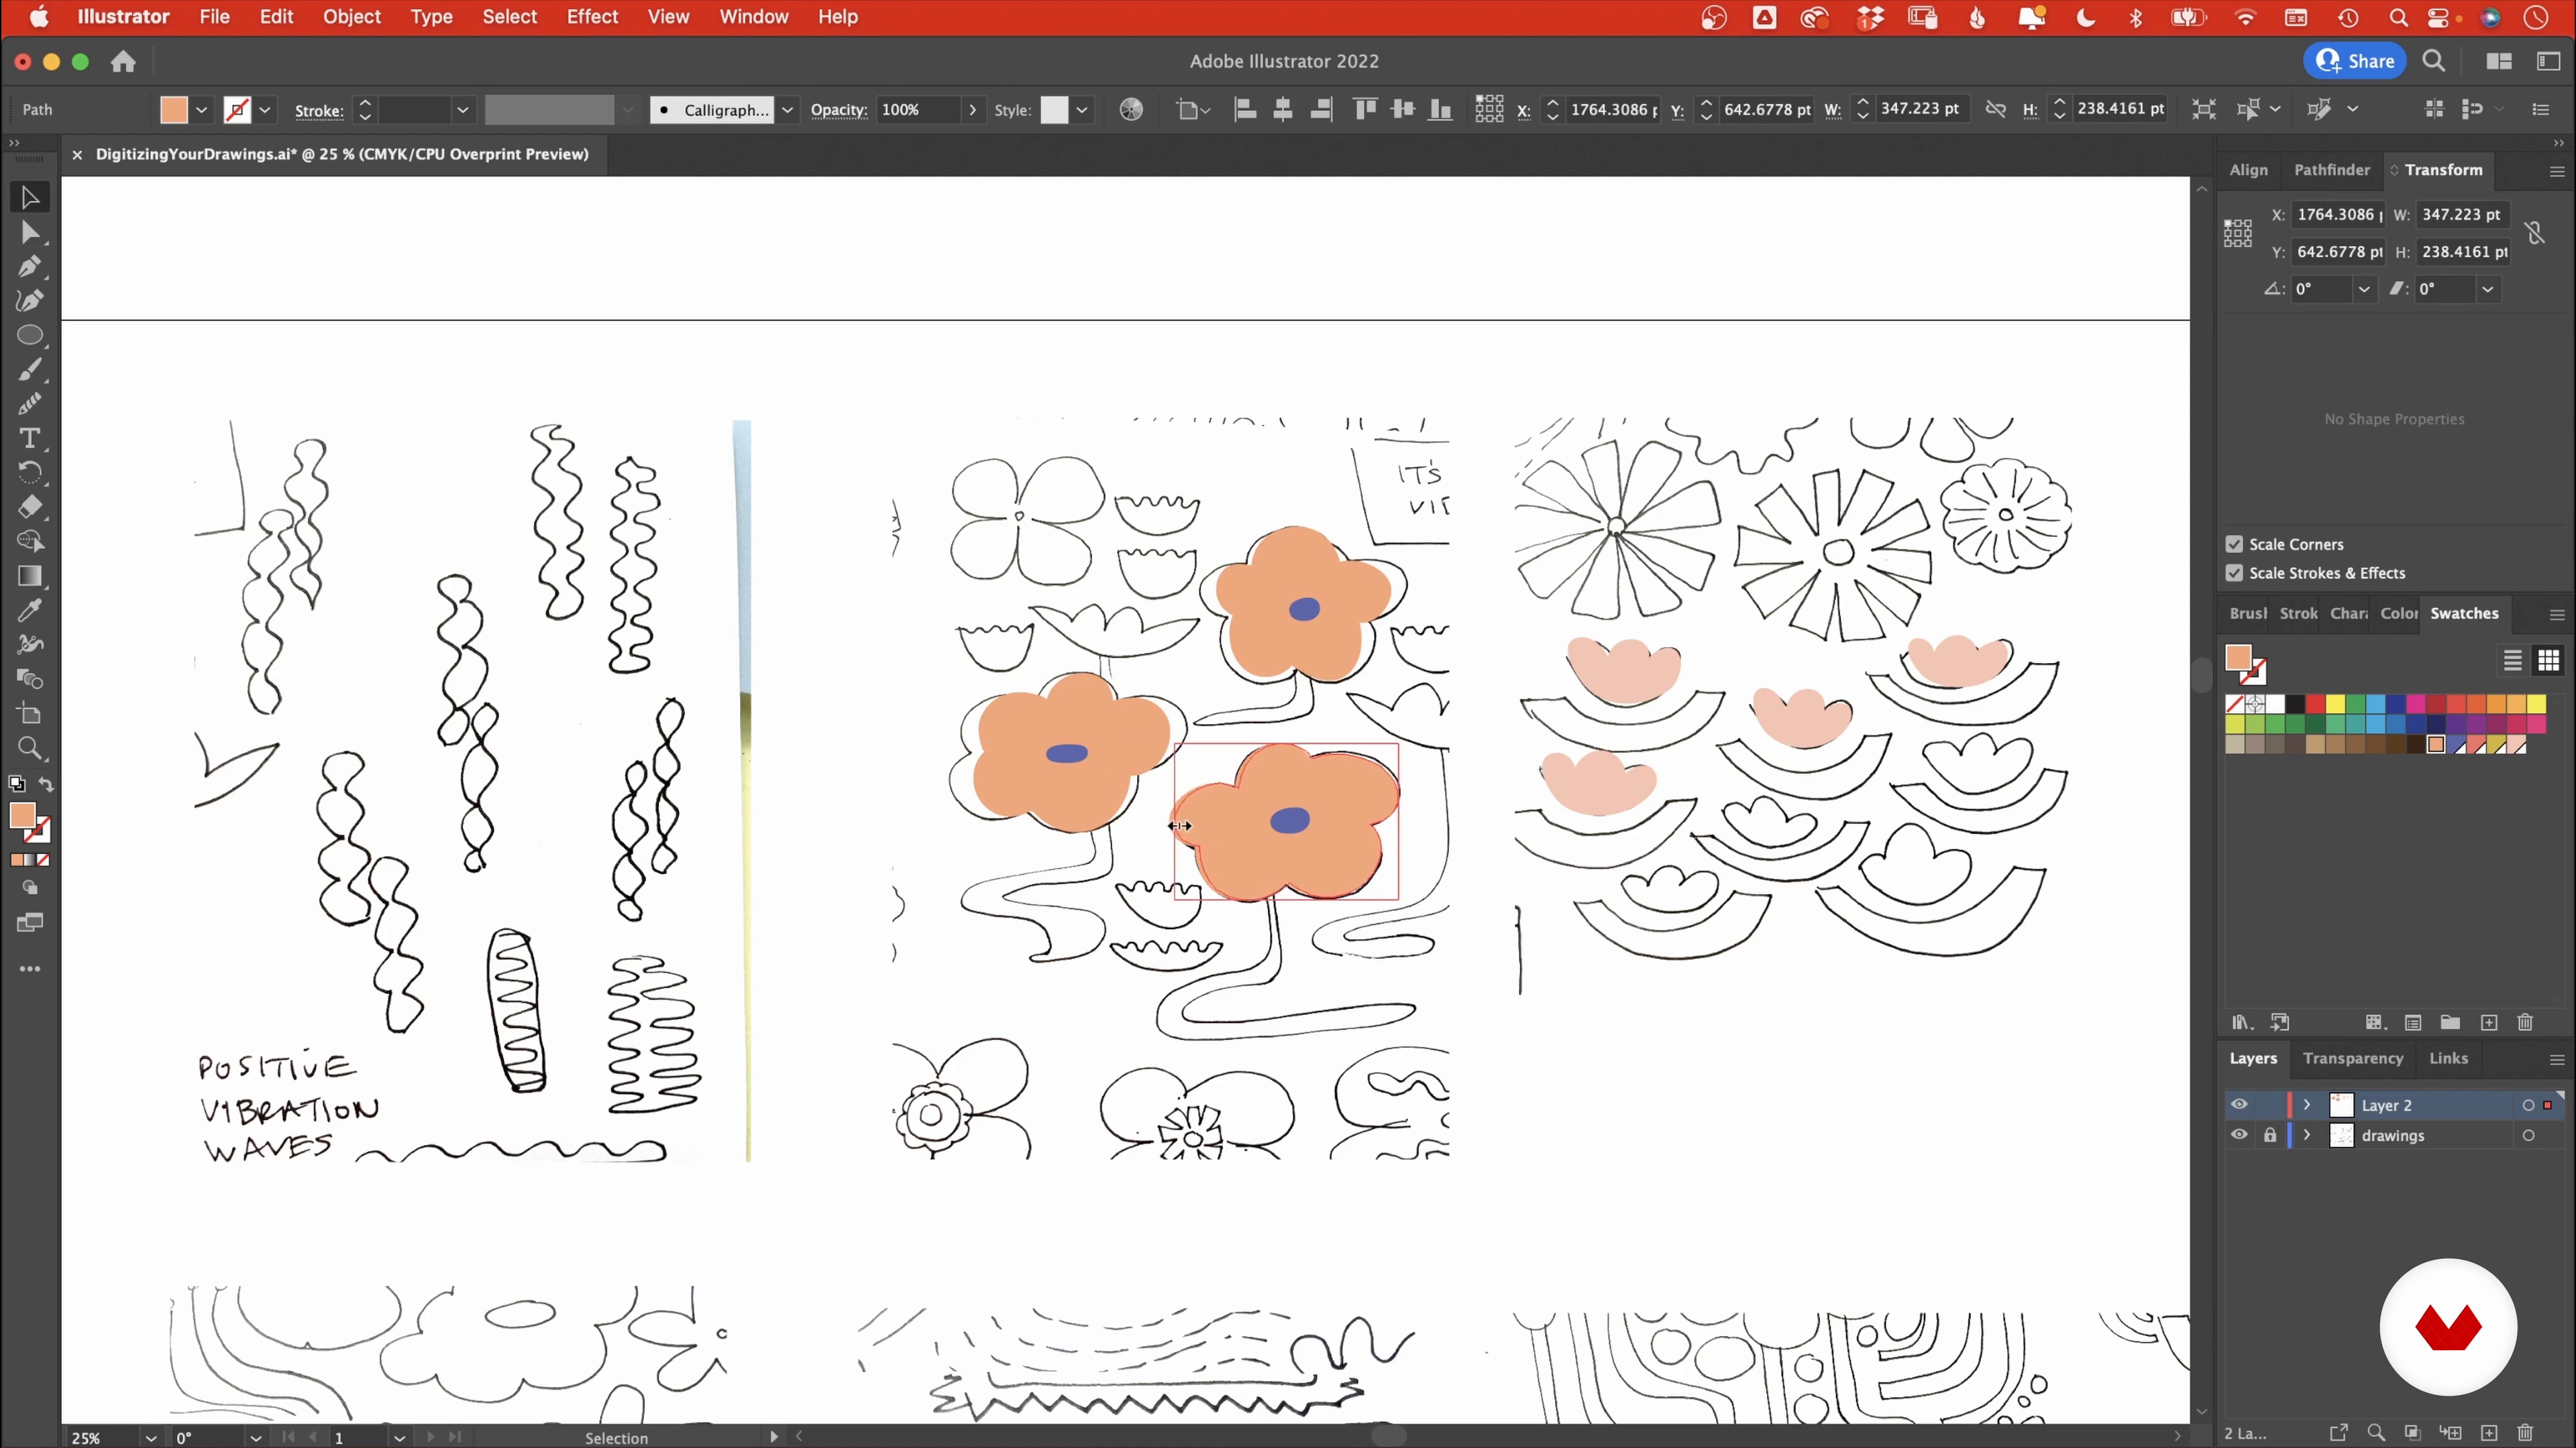The image size is (2576, 1448).
Task: Click fill color swatch in Swatches panel
Action: tap(2238, 658)
